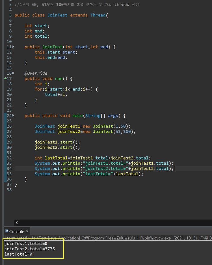This screenshot has width=212, height=265.
Task: Click the Console view icon
Action: pos(7,231)
